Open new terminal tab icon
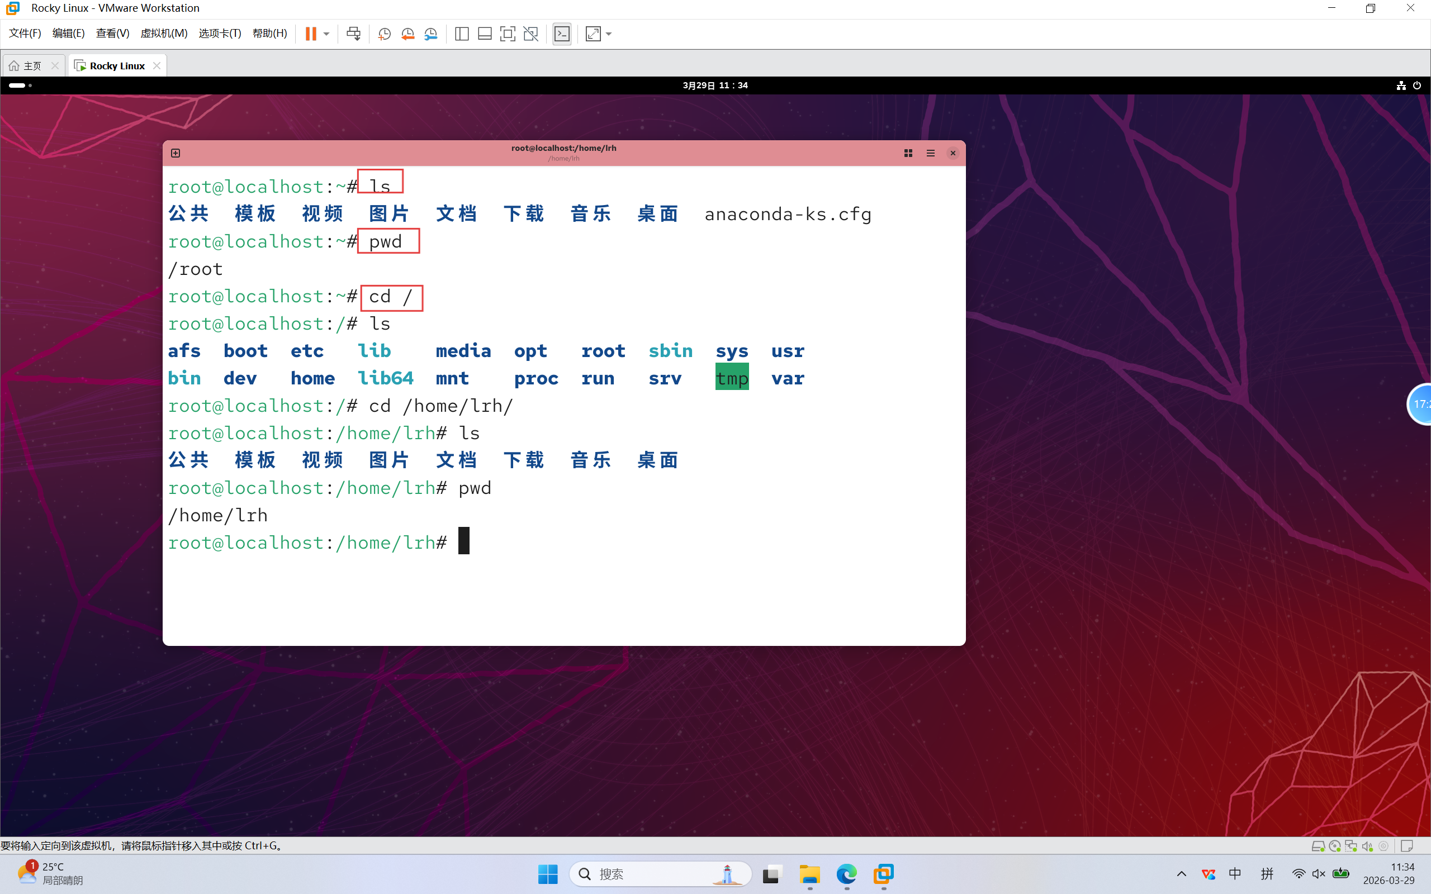 (176, 153)
